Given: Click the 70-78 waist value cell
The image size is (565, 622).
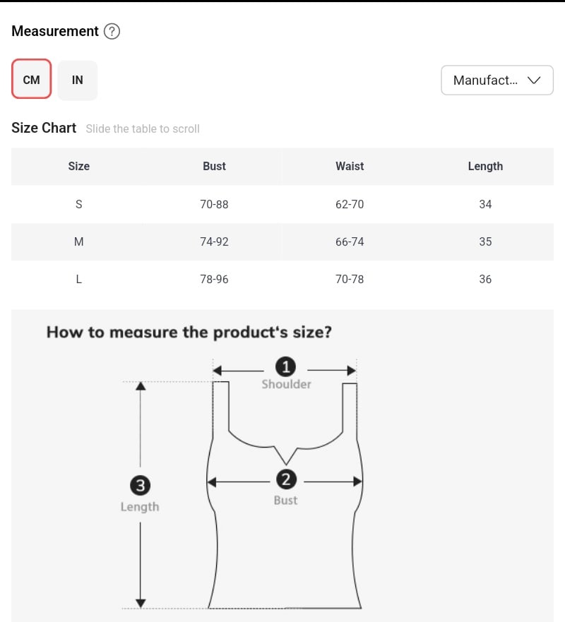Looking at the screenshot, I should pos(350,280).
